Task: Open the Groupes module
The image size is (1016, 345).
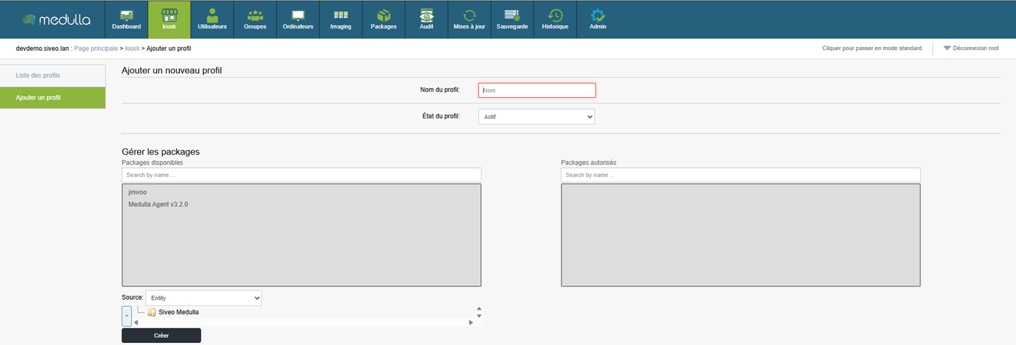Action: click(x=255, y=20)
